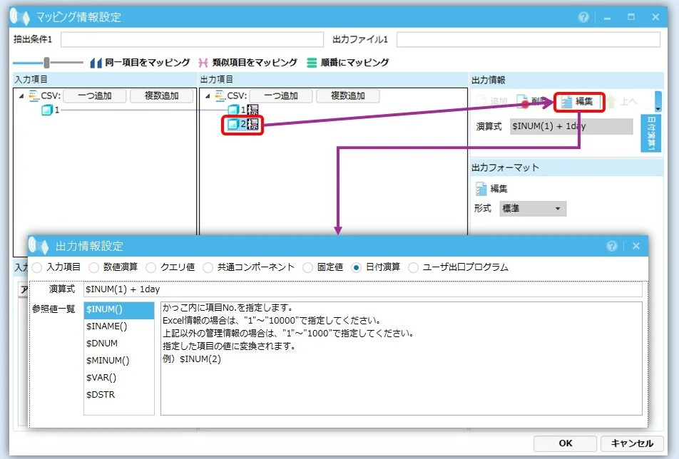This screenshot has width=679, height=459.
Task: Click the 類似項目をマッピング icon
Action: [203, 63]
